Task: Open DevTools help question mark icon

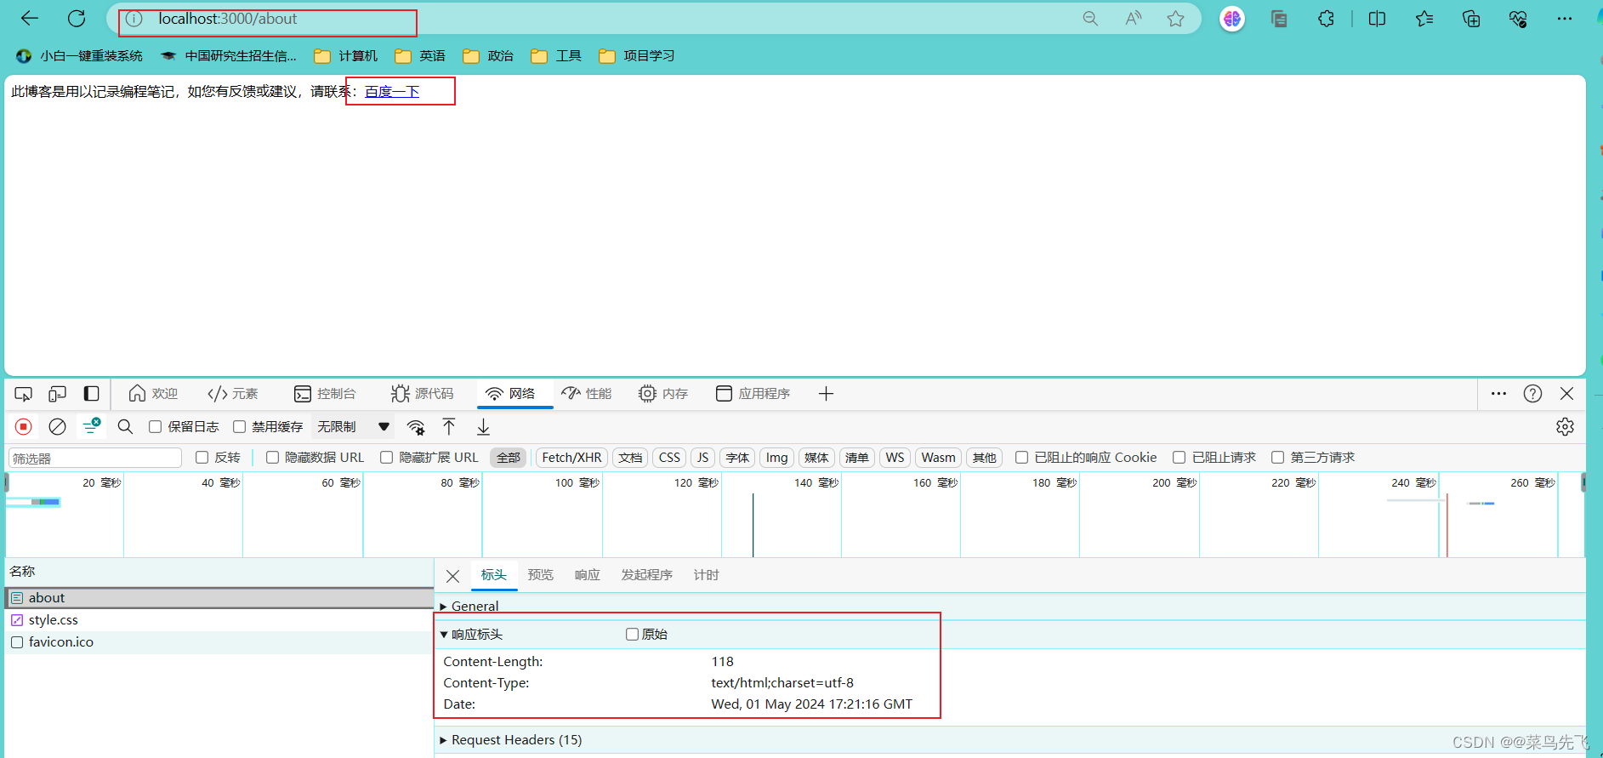Action: tap(1532, 394)
